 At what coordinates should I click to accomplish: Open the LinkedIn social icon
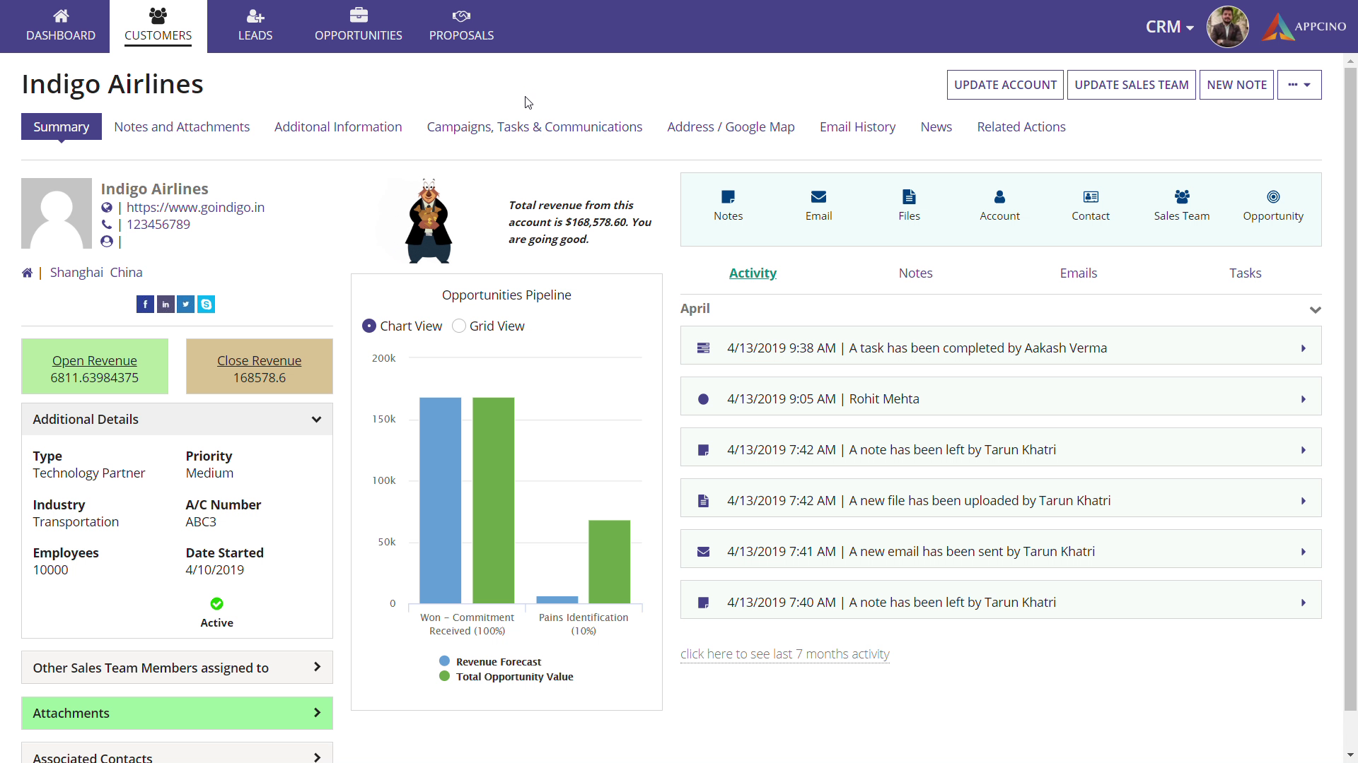pyautogui.click(x=166, y=304)
